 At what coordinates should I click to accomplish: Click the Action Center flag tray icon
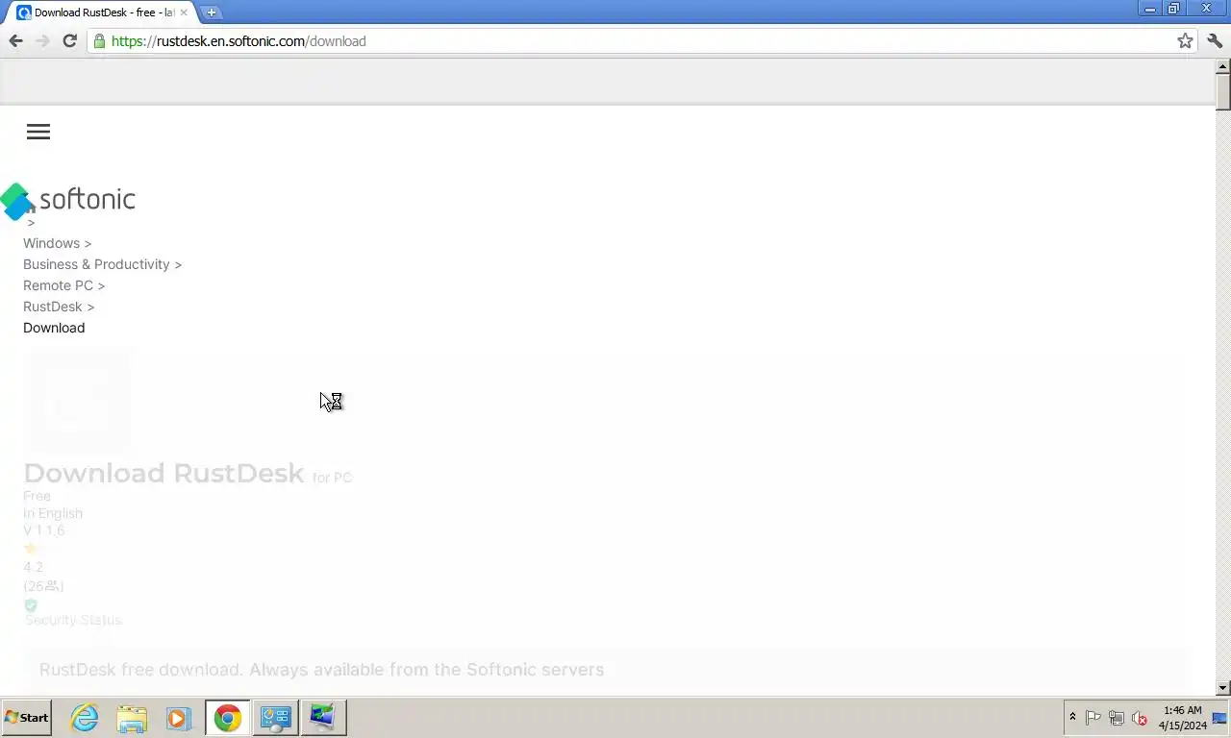(1093, 718)
